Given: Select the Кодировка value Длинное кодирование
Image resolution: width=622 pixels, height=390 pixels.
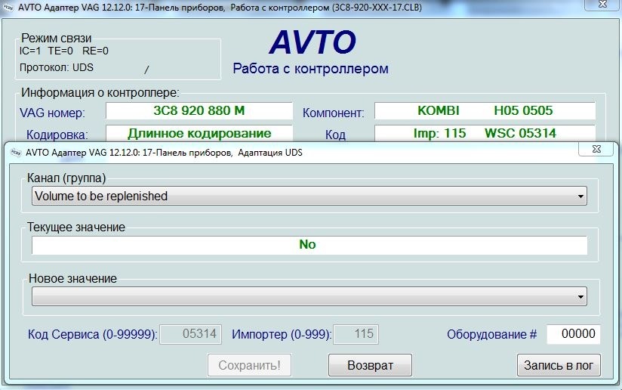Looking at the screenshot, I should pyautogui.click(x=199, y=134).
